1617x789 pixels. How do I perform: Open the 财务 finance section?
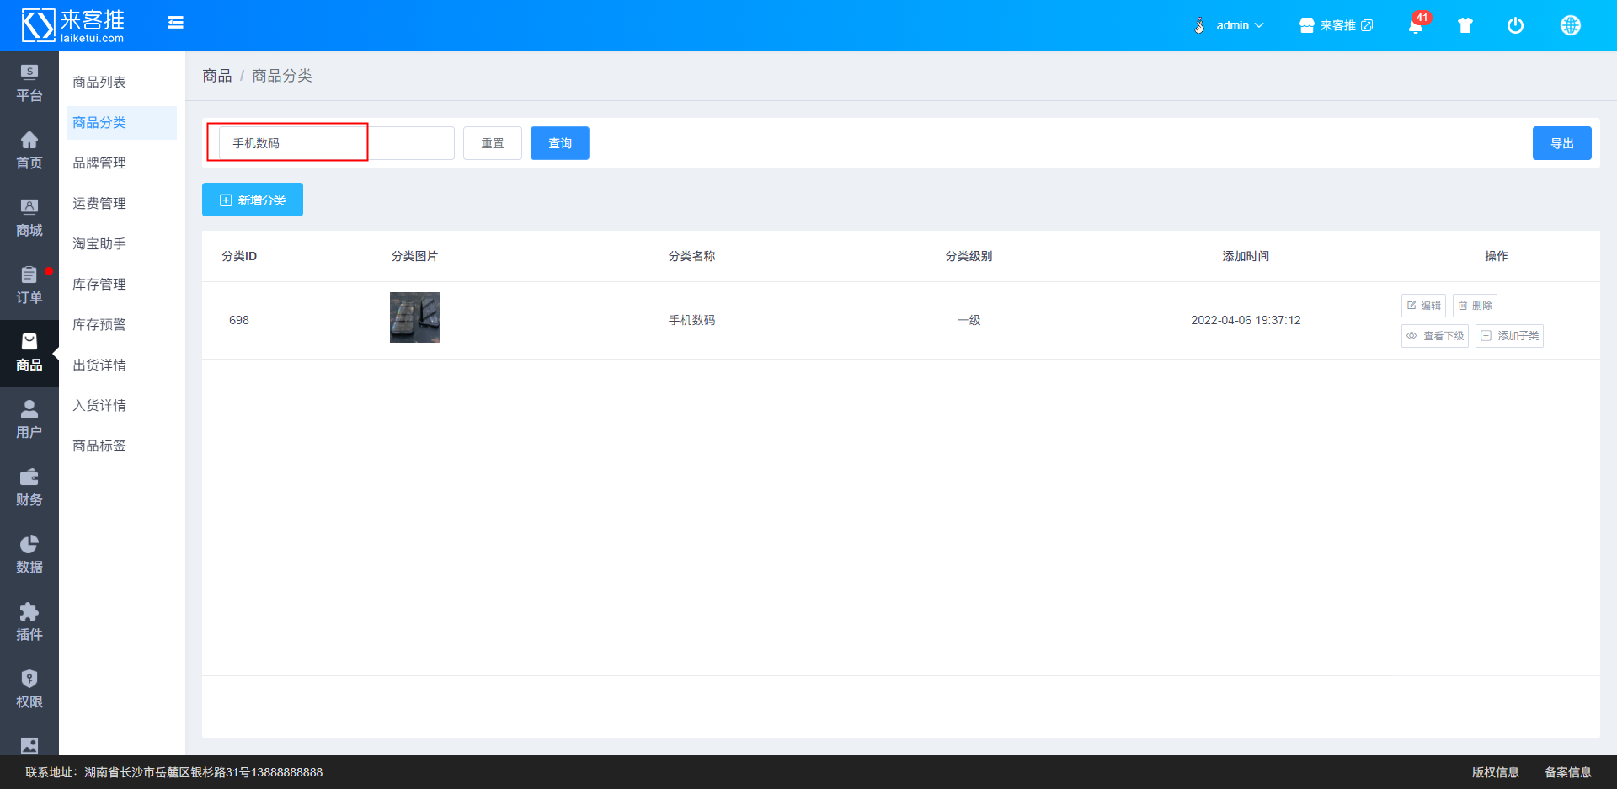29,488
